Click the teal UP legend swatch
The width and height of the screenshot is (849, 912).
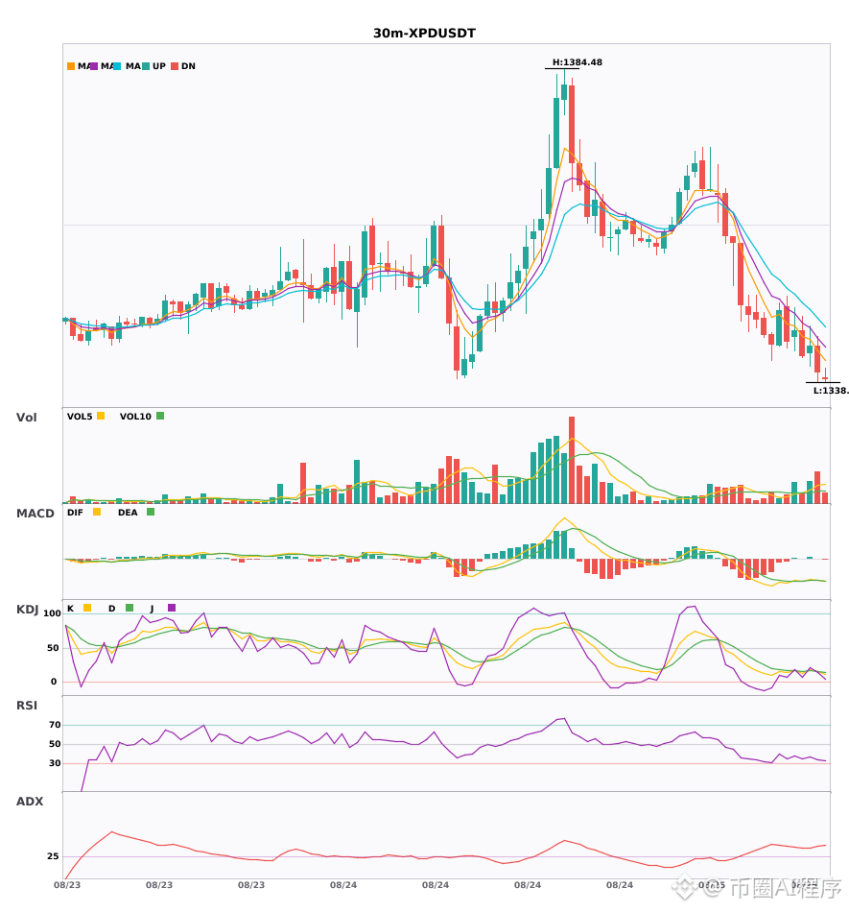(146, 66)
